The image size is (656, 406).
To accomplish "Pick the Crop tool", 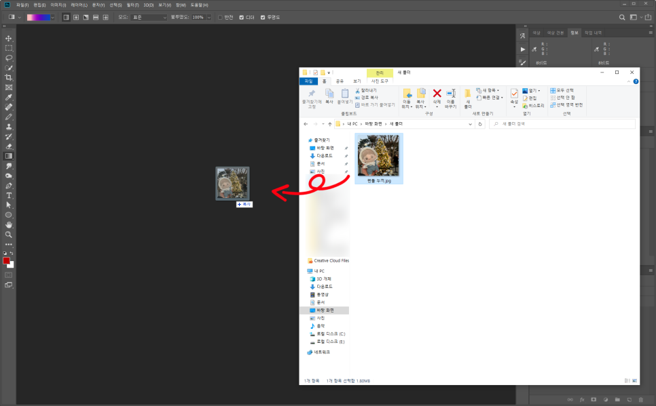I will click(x=9, y=78).
